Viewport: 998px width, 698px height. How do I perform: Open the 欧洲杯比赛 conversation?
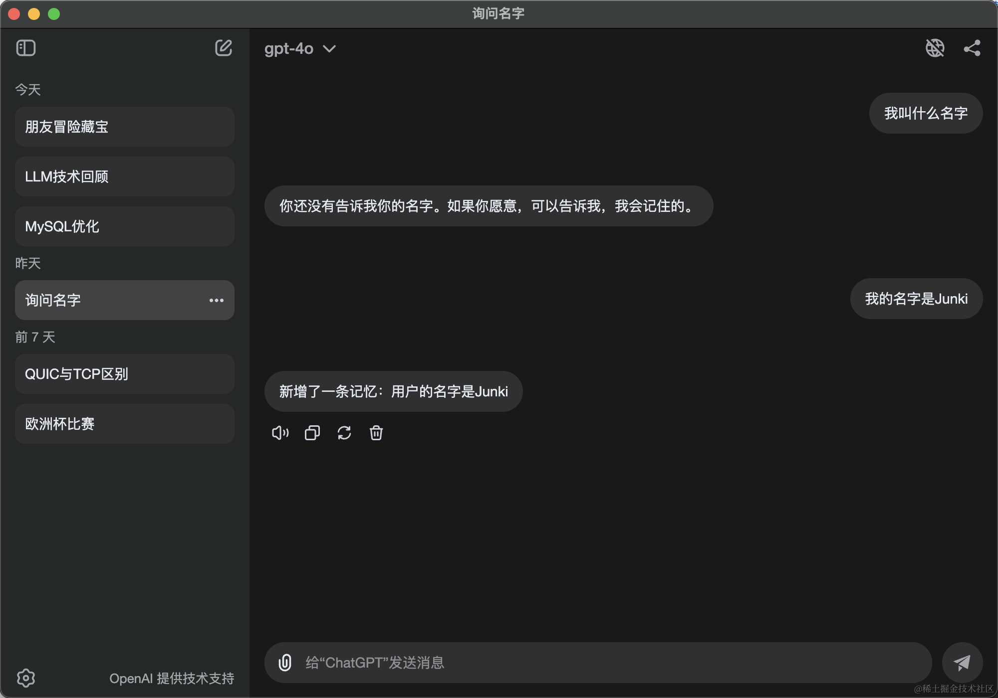pos(125,424)
